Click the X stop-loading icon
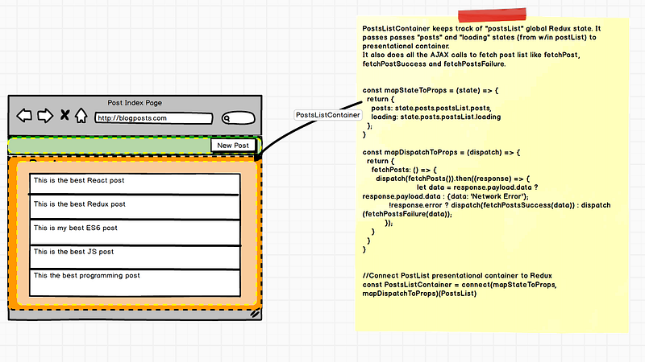The image size is (645, 362). (x=64, y=115)
